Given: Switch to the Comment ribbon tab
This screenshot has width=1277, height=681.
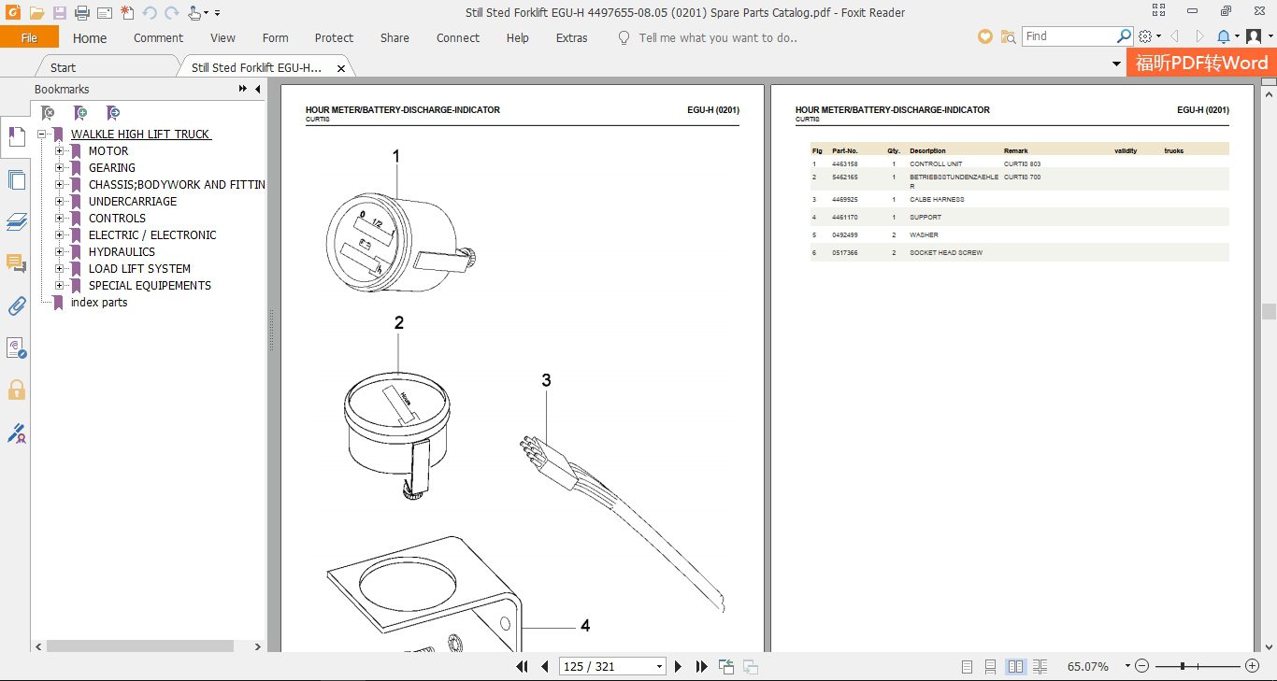Looking at the screenshot, I should [158, 38].
